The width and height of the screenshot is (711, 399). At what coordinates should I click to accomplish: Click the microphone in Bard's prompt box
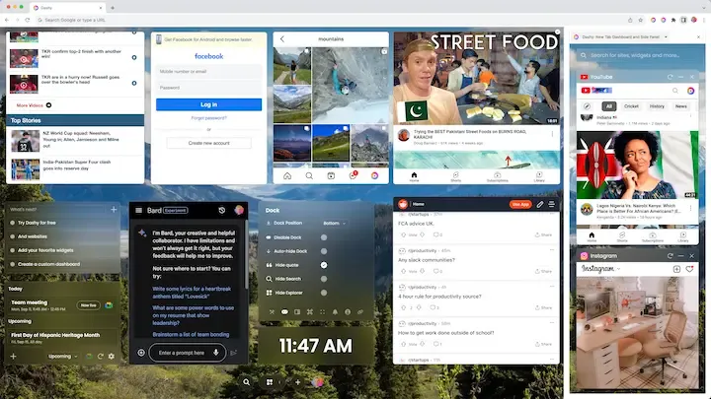(216, 353)
